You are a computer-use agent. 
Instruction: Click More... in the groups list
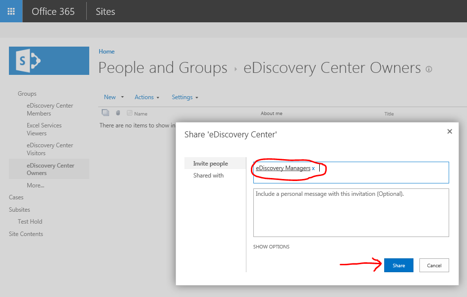point(35,185)
